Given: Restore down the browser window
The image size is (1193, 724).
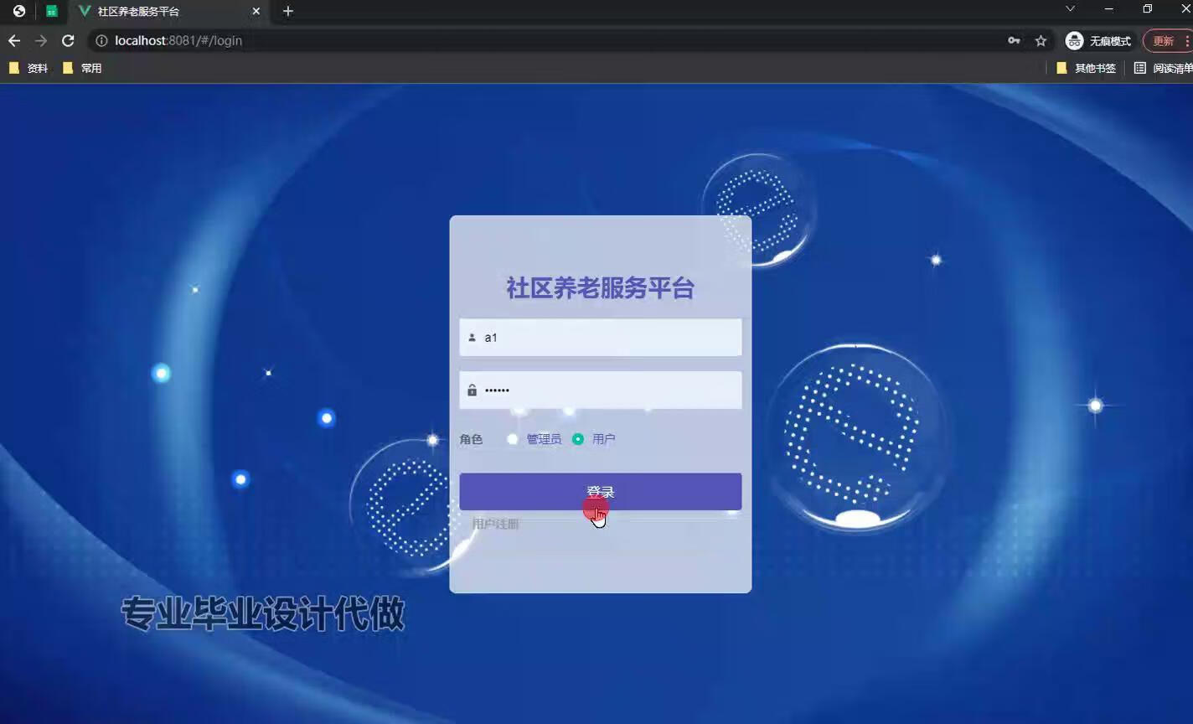Looking at the screenshot, I should coord(1148,8).
